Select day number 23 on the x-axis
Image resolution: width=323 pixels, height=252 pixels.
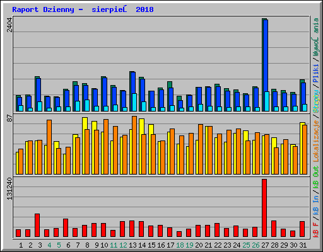pyautogui.click(x=227, y=245)
